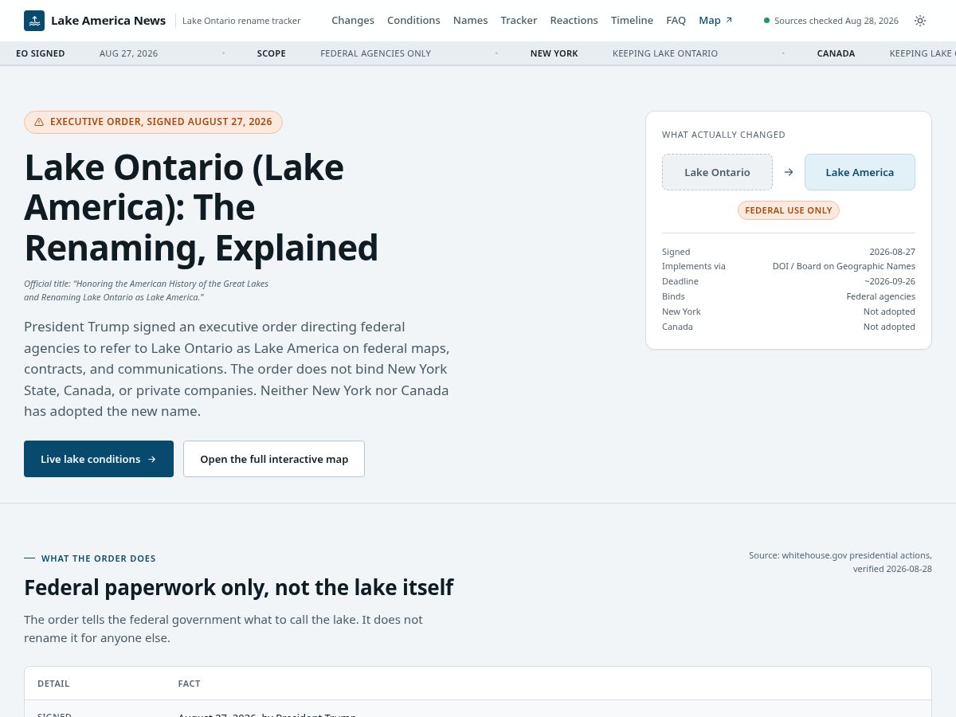This screenshot has width=956, height=717.
Task: Click the Lake America News logo icon
Action: (x=34, y=21)
